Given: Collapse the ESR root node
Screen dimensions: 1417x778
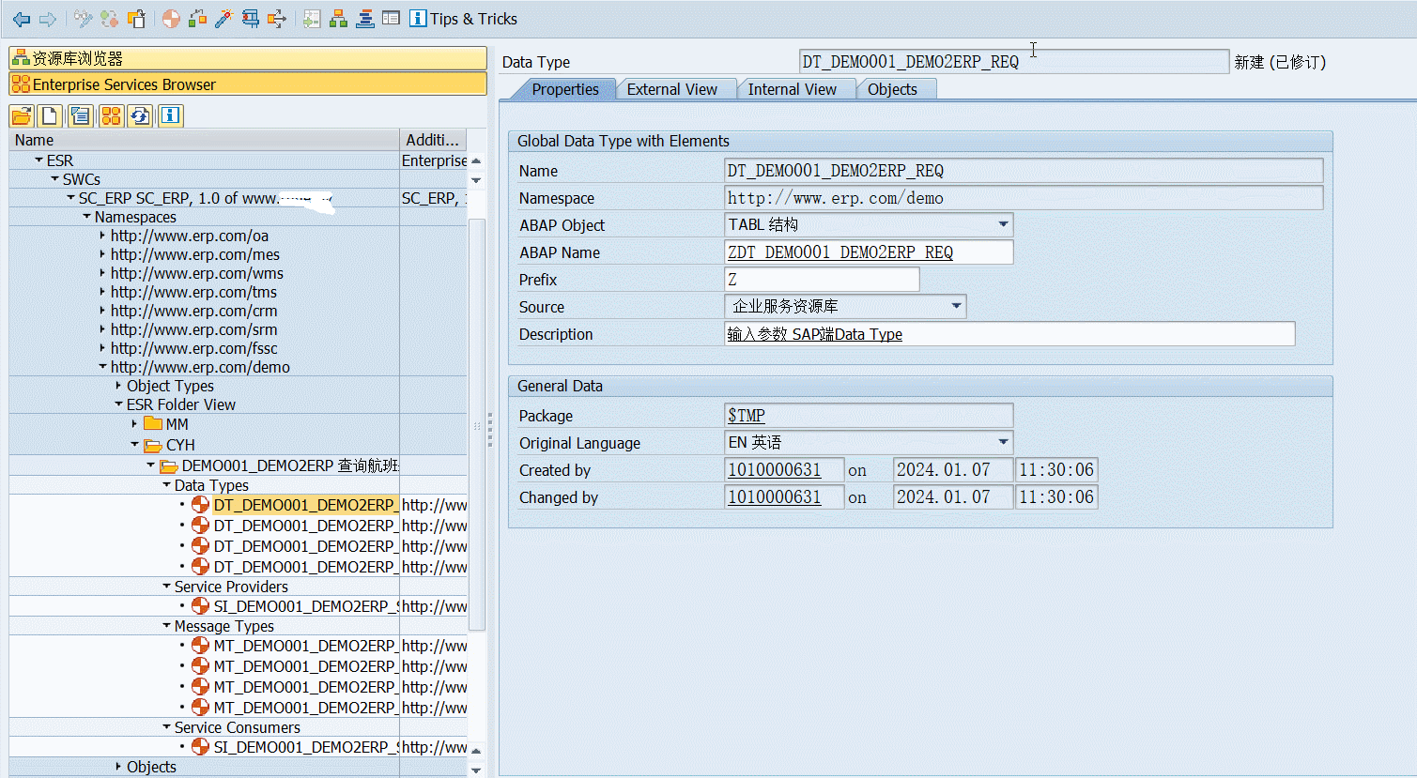Looking at the screenshot, I should (x=39, y=160).
